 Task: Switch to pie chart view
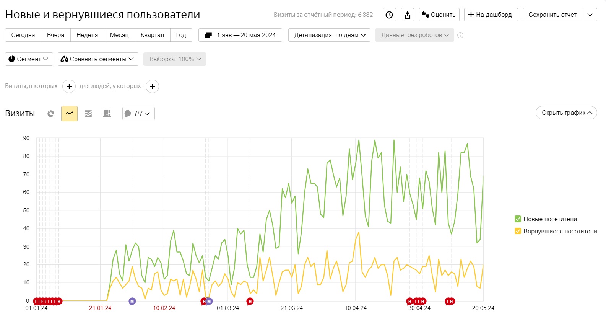(x=51, y=114)
